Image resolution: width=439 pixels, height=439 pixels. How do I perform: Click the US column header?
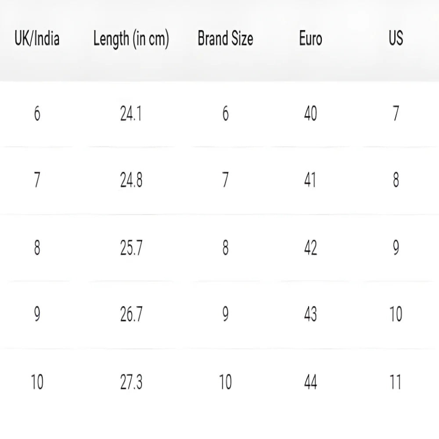[396, 39]
